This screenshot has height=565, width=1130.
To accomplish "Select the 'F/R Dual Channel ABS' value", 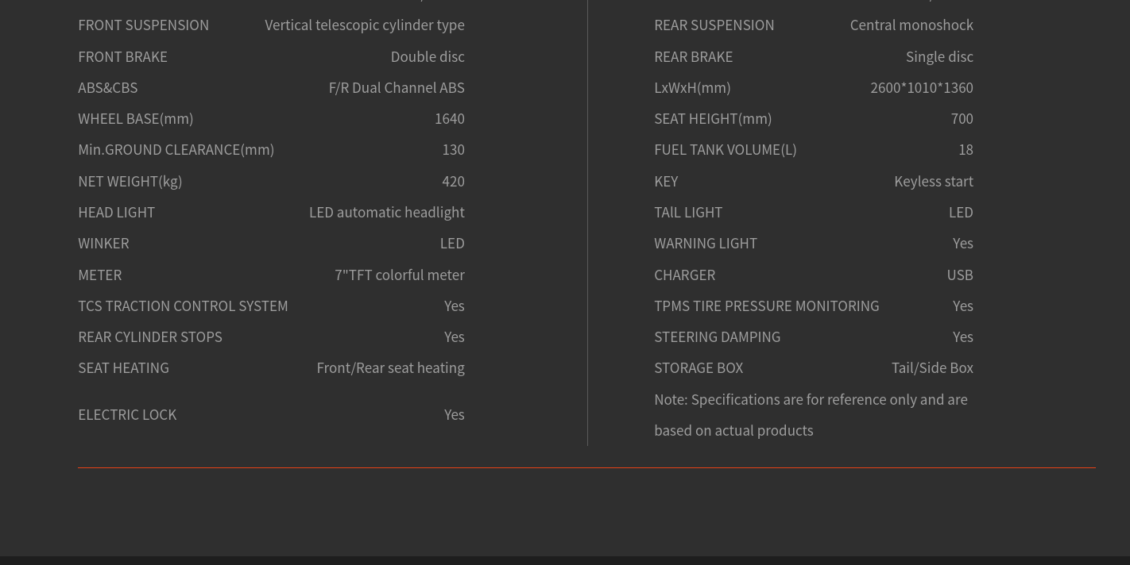I will click(x=397, y=88).
